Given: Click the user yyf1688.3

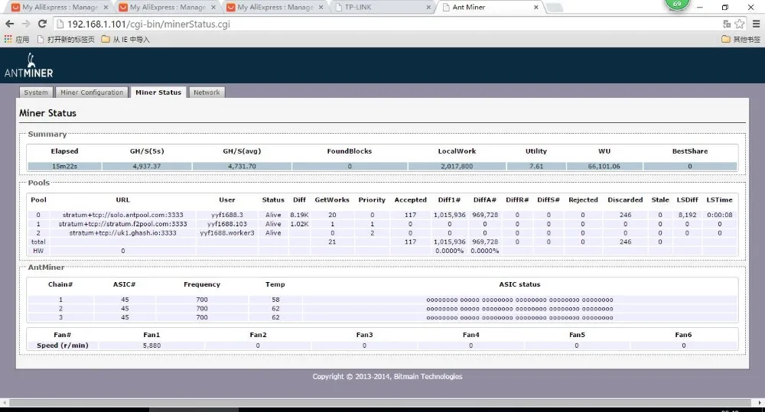Looking at the screenshot, I should tap(227, 215).
